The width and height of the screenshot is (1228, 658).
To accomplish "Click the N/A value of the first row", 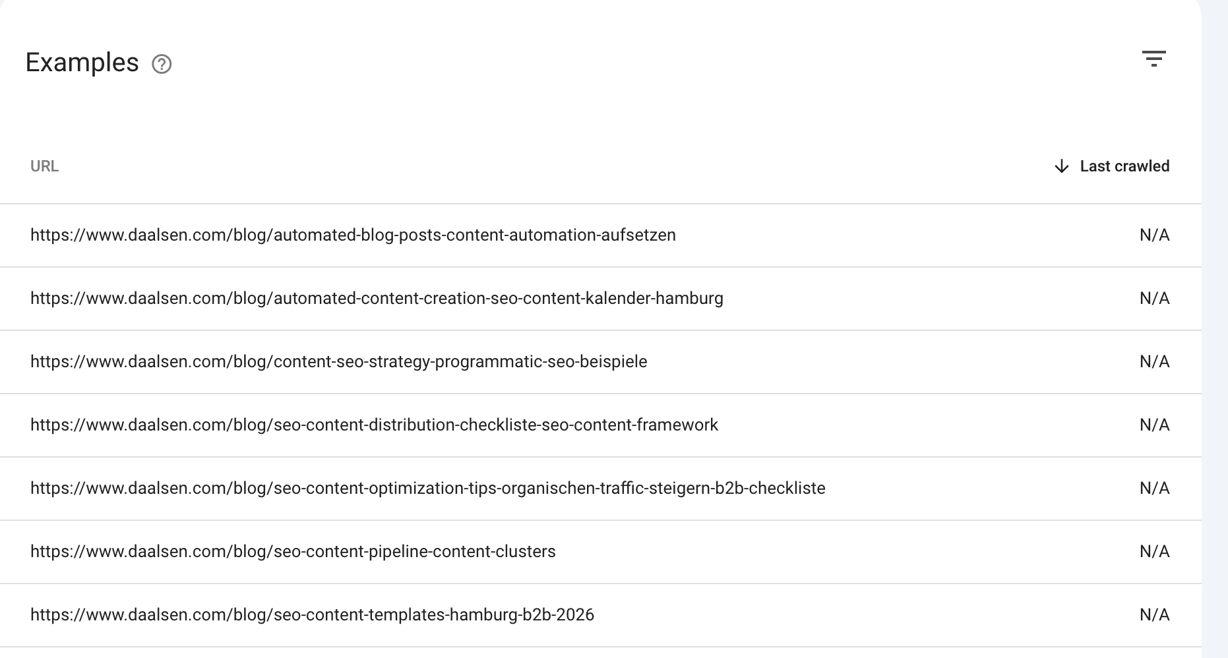I will coord(1154,235).
